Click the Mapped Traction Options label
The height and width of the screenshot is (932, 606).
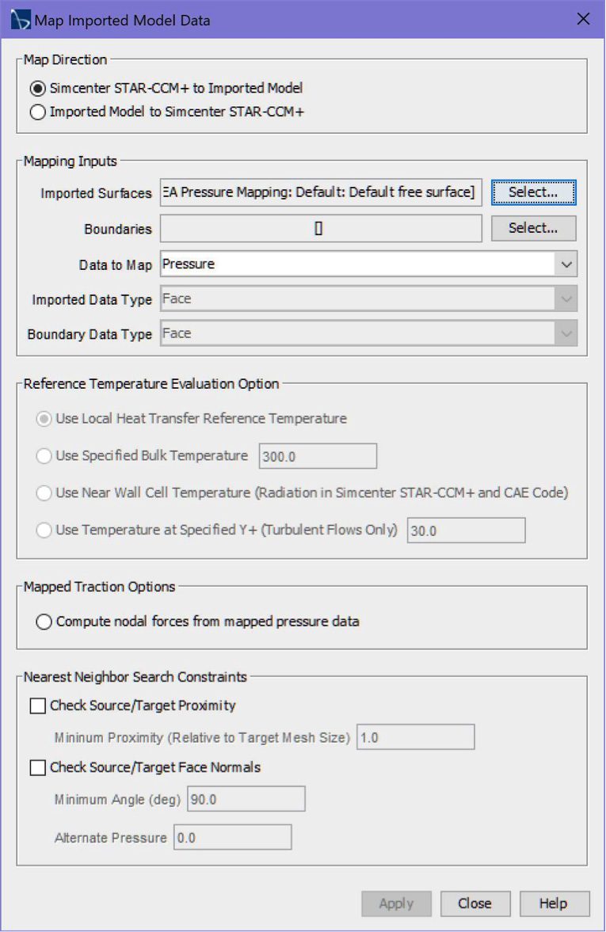pos(99,587)
